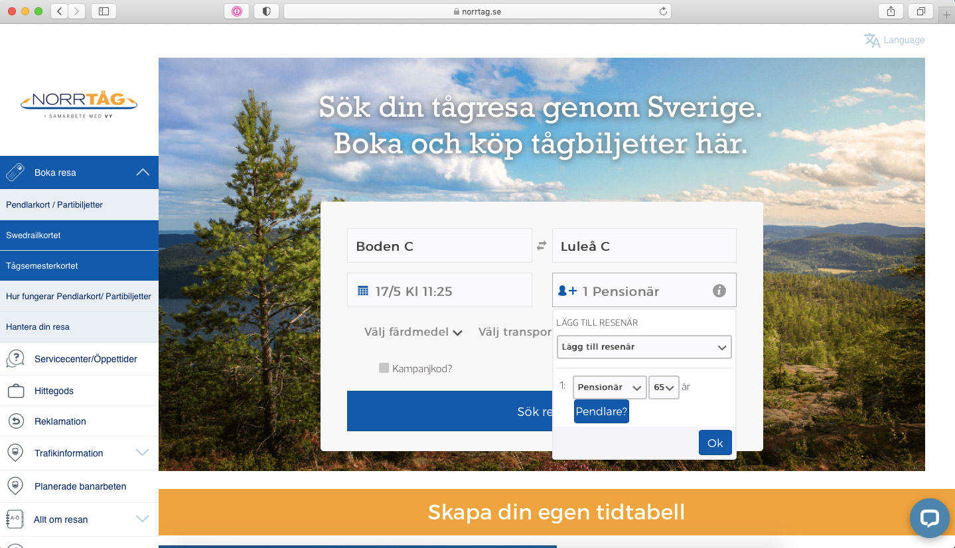Click the Luleå C destination field

[644, 245]
